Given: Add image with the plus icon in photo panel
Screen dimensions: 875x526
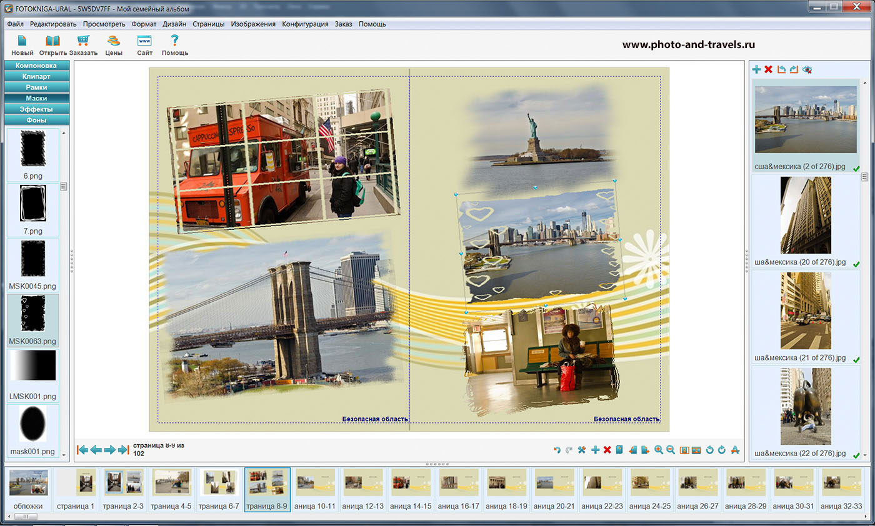Looking at the screenshot, I should pos(756,69).
